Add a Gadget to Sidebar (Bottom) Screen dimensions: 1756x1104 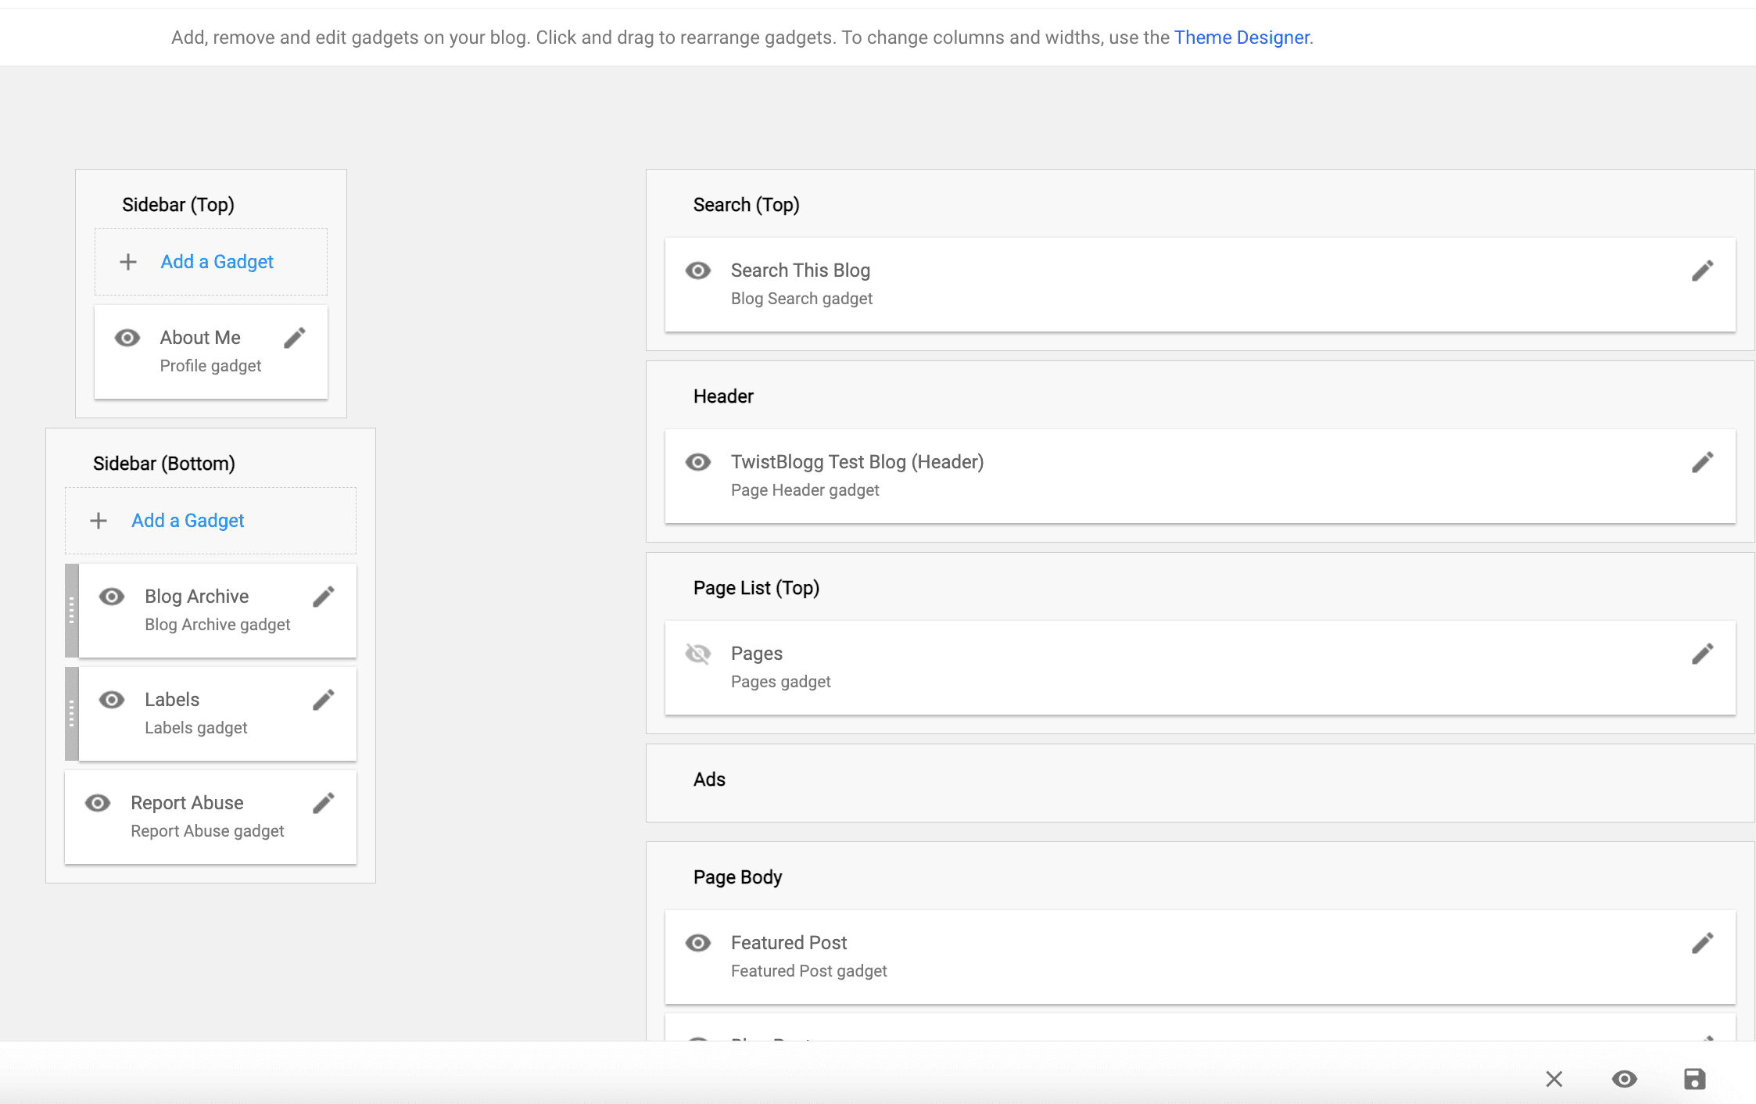(188, 521)
